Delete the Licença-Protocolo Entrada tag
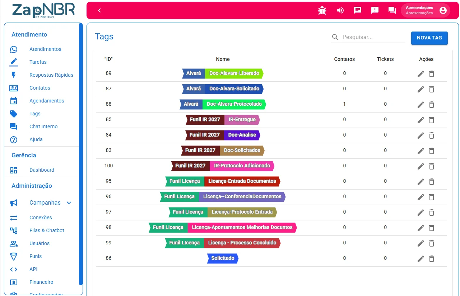 432,213
